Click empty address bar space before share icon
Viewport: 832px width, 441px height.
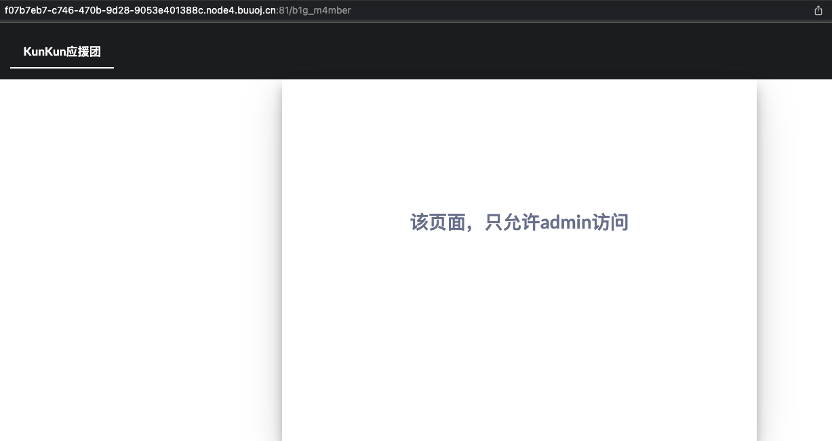576,10
